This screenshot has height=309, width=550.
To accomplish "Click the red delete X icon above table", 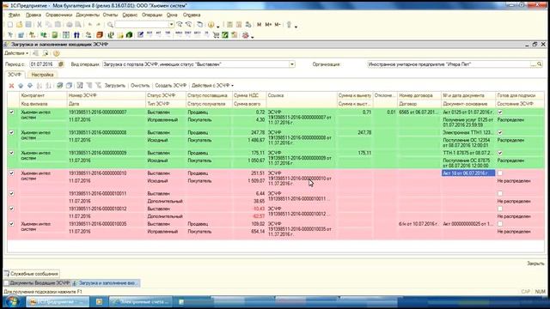I will (x=11, y=86).
